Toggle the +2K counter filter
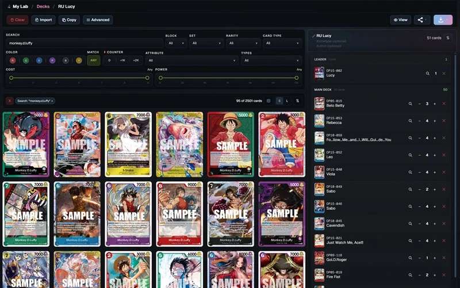The width and height of the screenshot is (460, 288). [136, 60]
